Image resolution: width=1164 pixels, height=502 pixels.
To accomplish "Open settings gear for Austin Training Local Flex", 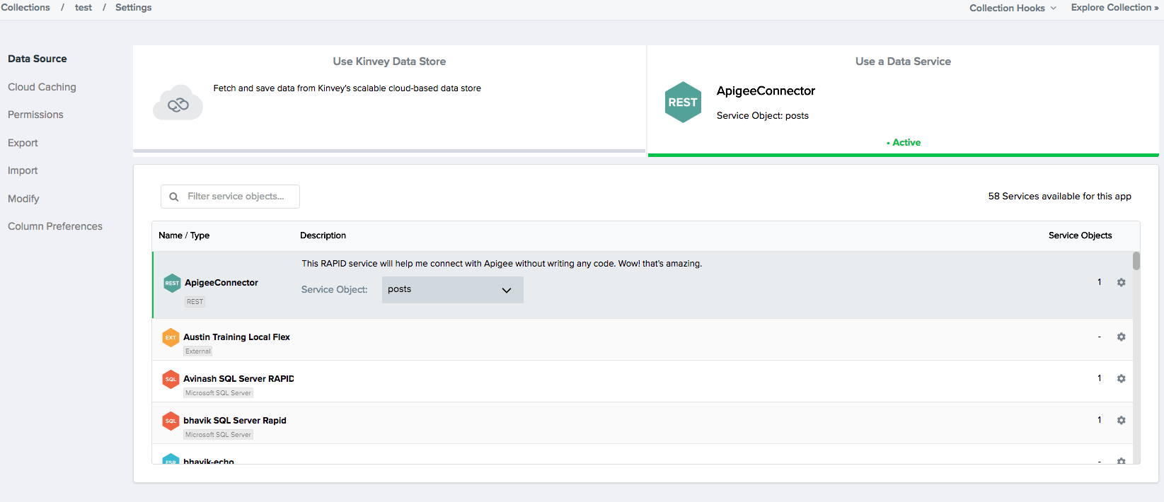I will (x=1121, y=337).
